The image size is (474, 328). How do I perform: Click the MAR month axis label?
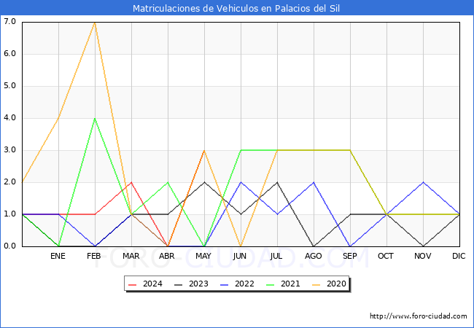(x=131, y=256)
